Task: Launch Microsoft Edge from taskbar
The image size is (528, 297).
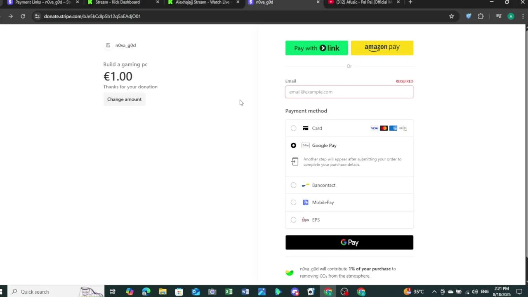Action: click(146, 292)
